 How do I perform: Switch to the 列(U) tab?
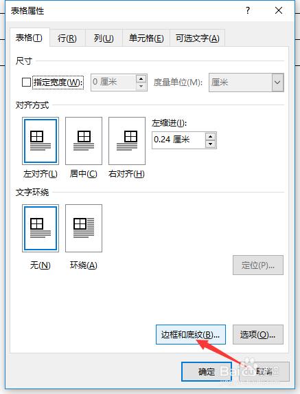pos(104,39)
